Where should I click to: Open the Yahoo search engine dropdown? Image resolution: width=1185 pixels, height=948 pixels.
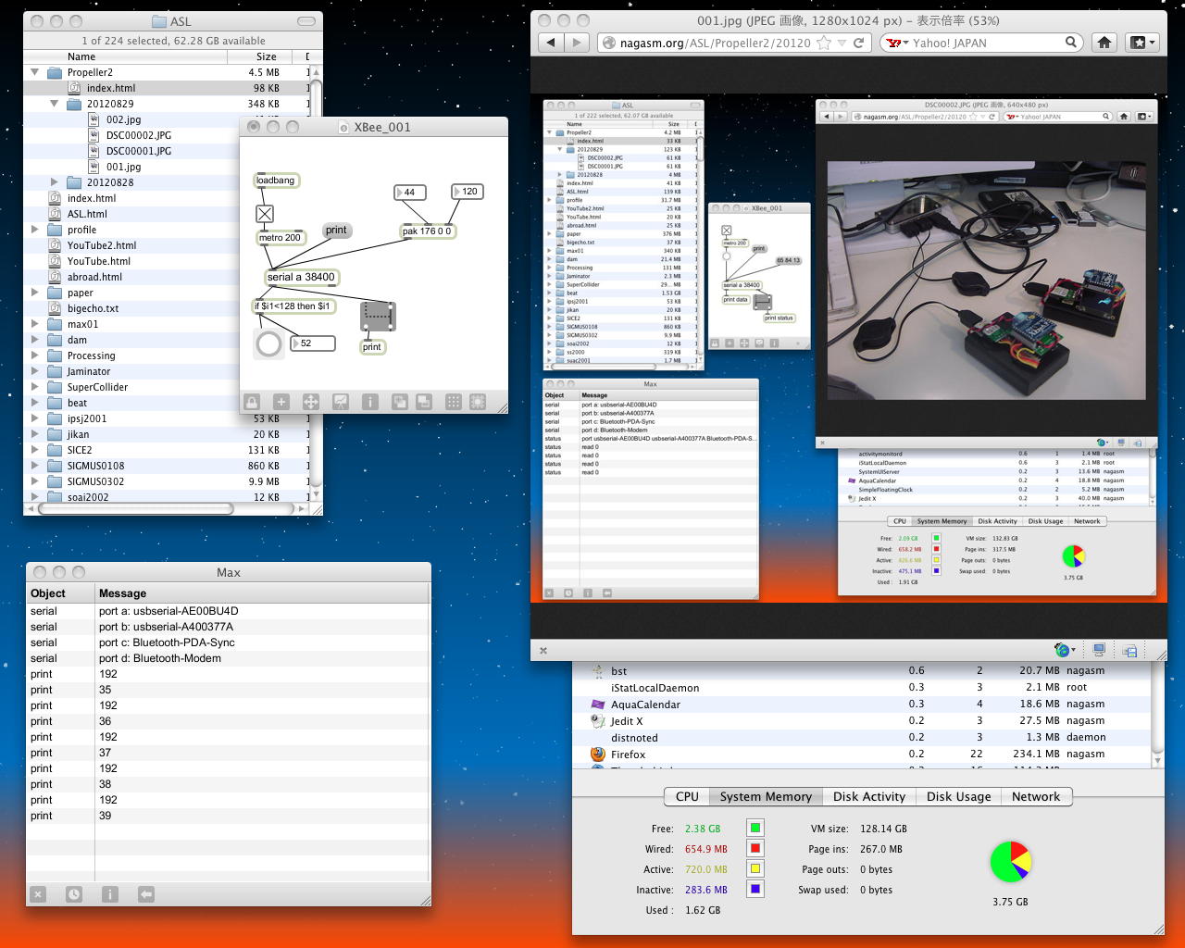pyautogui.click(x=896, y=43)
